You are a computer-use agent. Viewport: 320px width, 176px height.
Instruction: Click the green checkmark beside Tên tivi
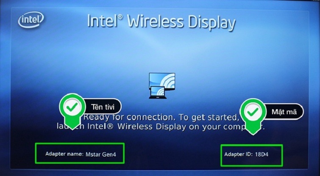click(72, 107)
